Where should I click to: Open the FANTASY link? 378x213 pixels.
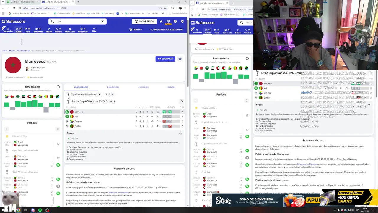coord(135,30)
